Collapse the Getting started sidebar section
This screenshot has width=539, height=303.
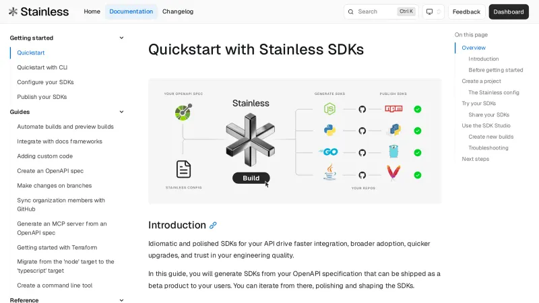click(121, 38)
